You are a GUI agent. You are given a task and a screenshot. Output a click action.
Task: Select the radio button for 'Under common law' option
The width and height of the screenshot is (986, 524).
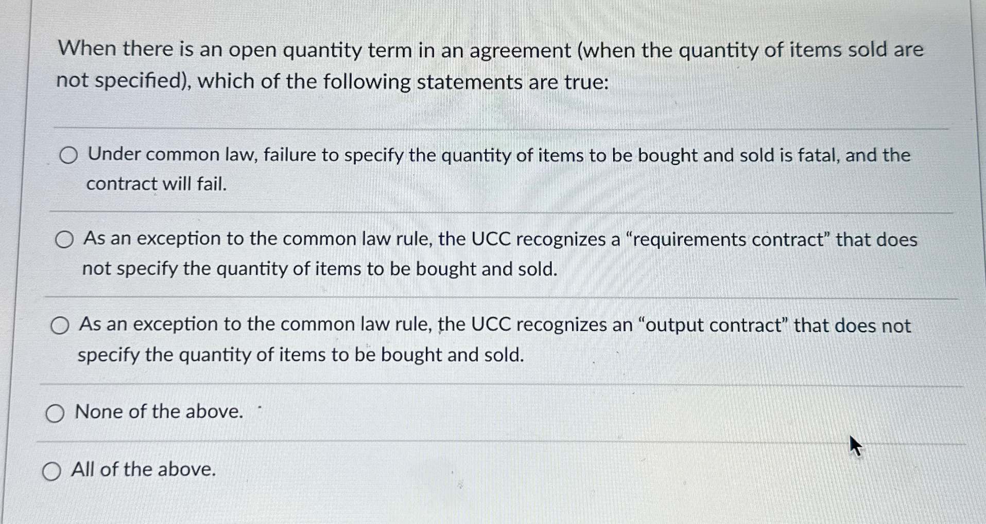point(68,155)
